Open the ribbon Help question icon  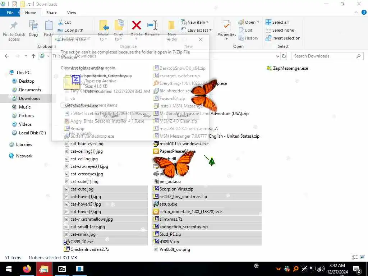coord(364,13)
